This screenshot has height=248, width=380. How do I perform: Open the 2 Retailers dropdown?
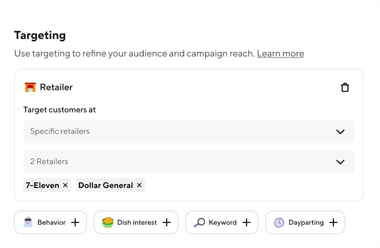189,162
